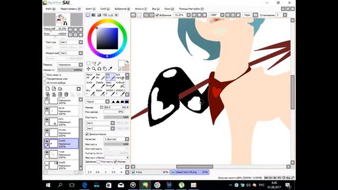The width and height of the screenshot is (338, 190).
Task: Open the Windows Start menu
Action: 48,185
